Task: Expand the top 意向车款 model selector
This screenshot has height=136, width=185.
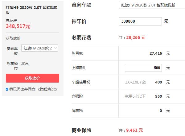Action: pyautogui.click(x=151, y=5)
